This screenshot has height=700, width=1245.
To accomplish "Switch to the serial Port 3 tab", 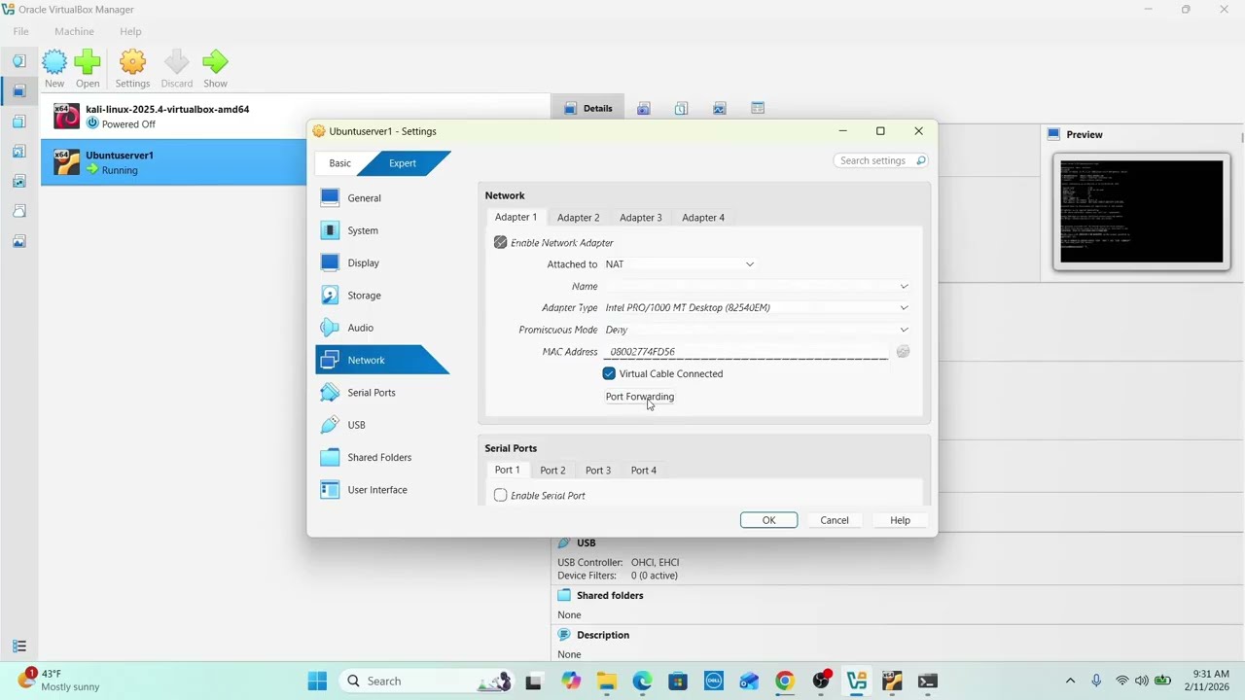I will (x=598, y=471).
